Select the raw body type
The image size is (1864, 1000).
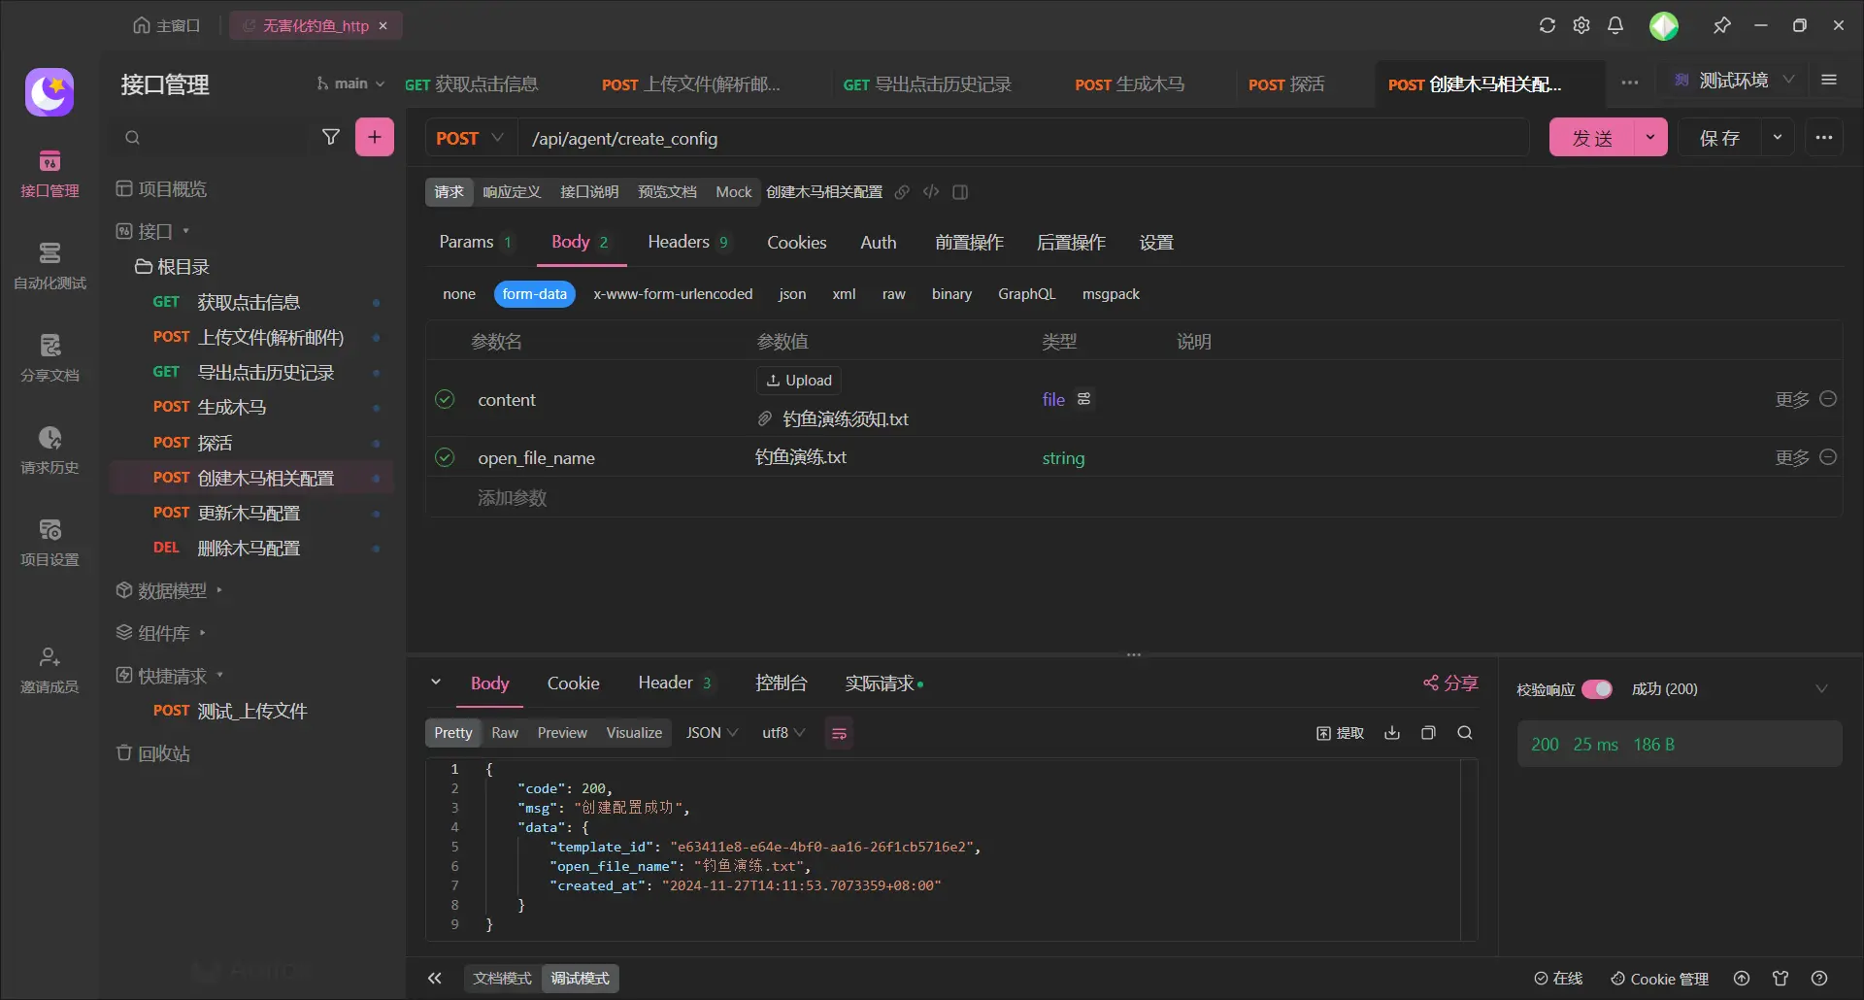pyautogui.click(x=894, y=294)
